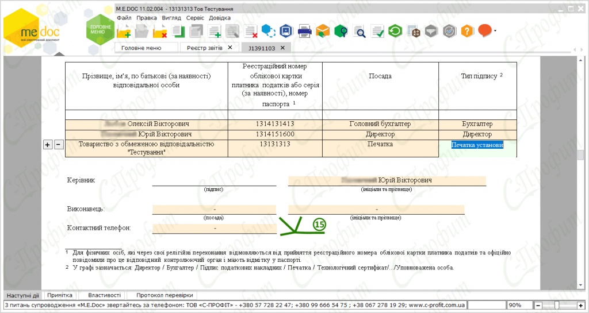Viewport: 589px width, 313px height.
Task: Click the Бухгалтер signature type cell
Action: 477,124
